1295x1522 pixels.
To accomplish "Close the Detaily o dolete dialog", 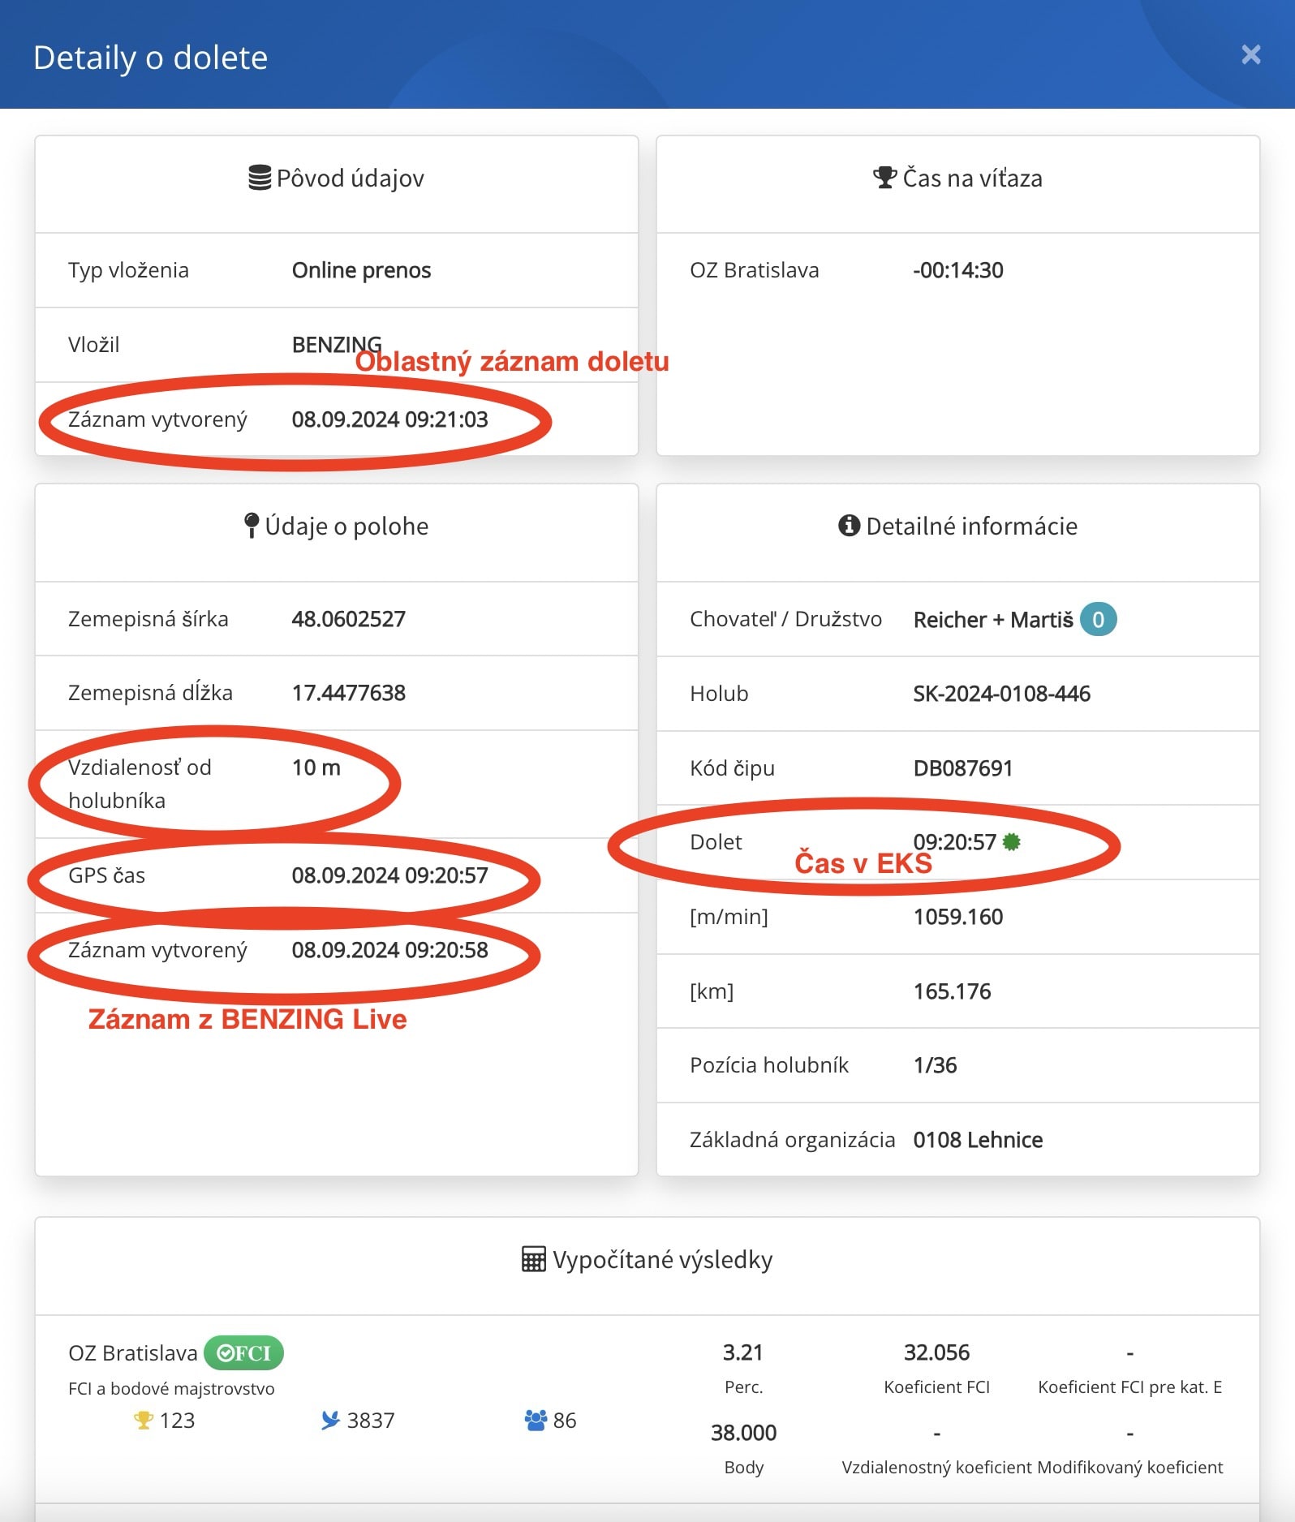I will (x=1250, y=54).
